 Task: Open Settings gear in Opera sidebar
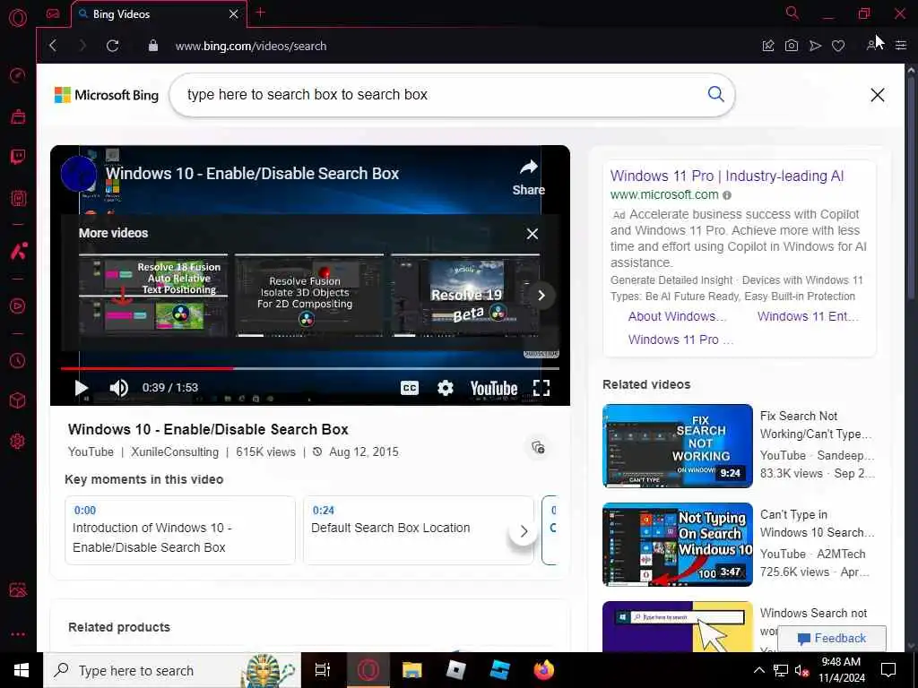(x=18, y=441)
